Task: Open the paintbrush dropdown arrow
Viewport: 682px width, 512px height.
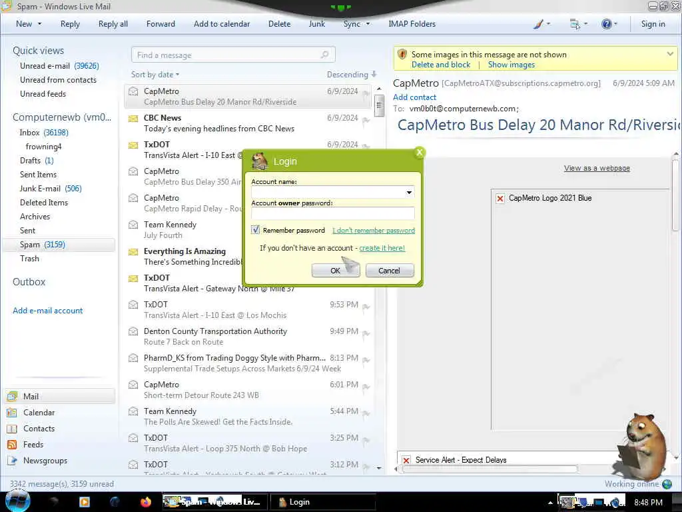Action: pos(548,24)
